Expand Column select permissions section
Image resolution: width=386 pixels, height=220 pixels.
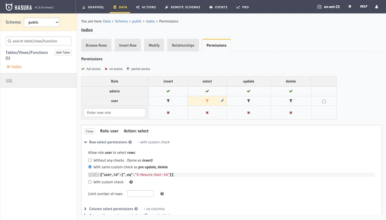85,209
